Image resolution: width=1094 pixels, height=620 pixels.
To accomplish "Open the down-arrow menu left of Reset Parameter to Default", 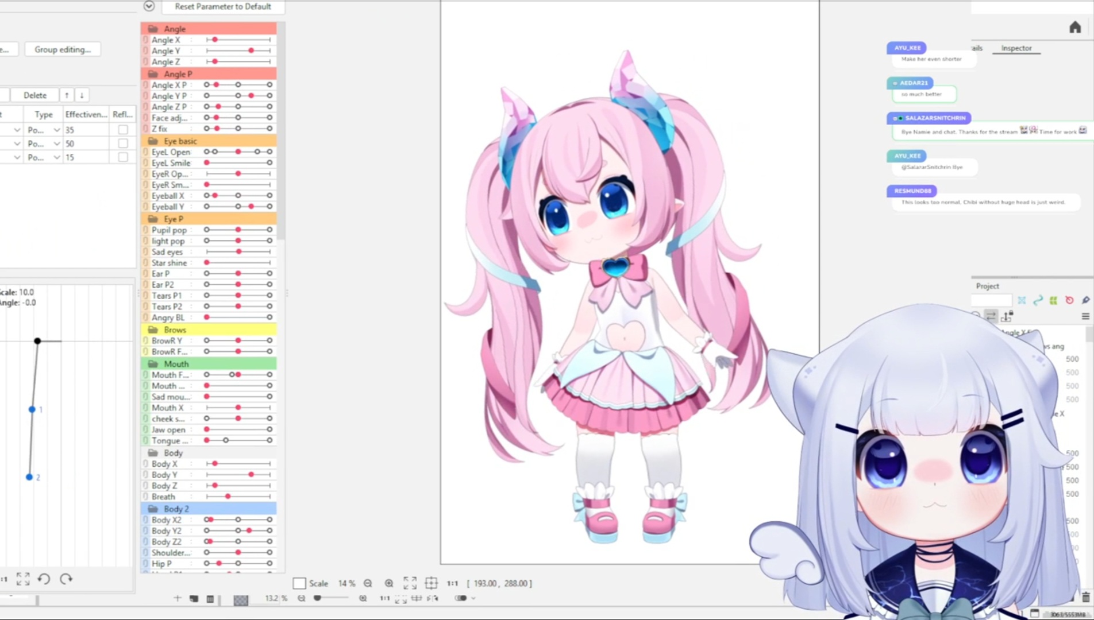I will click(149, 6).
